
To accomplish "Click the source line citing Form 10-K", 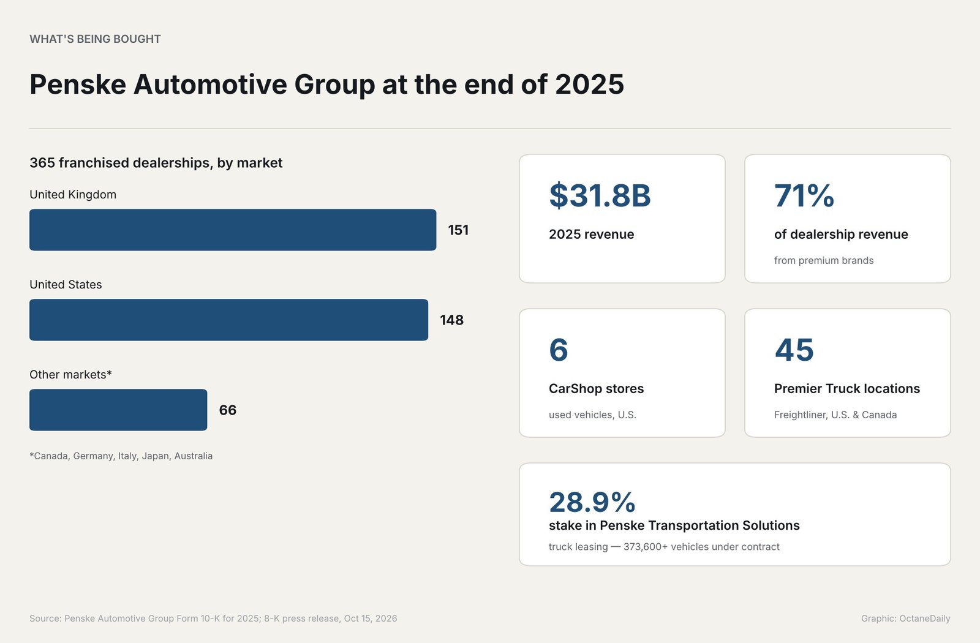I will 213,619.
